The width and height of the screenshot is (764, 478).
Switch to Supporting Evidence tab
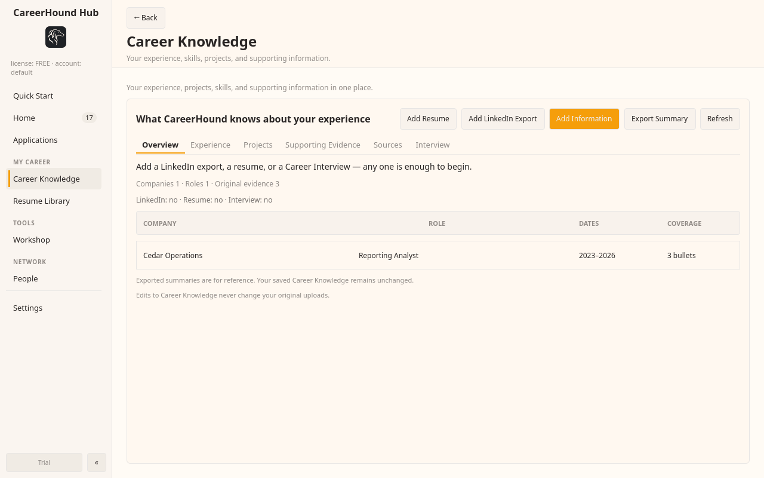click(x=323, y=145)
